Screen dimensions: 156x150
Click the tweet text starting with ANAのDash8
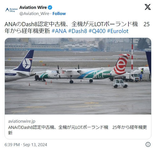[77, 27]
